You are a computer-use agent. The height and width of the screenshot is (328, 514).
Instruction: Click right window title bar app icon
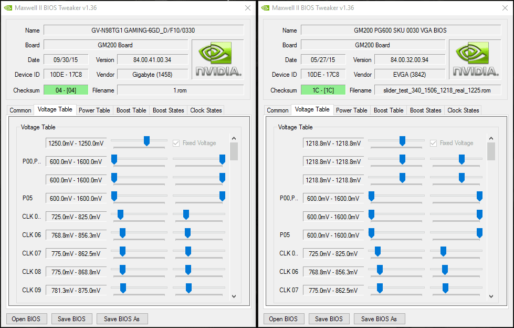click(265, 8)
